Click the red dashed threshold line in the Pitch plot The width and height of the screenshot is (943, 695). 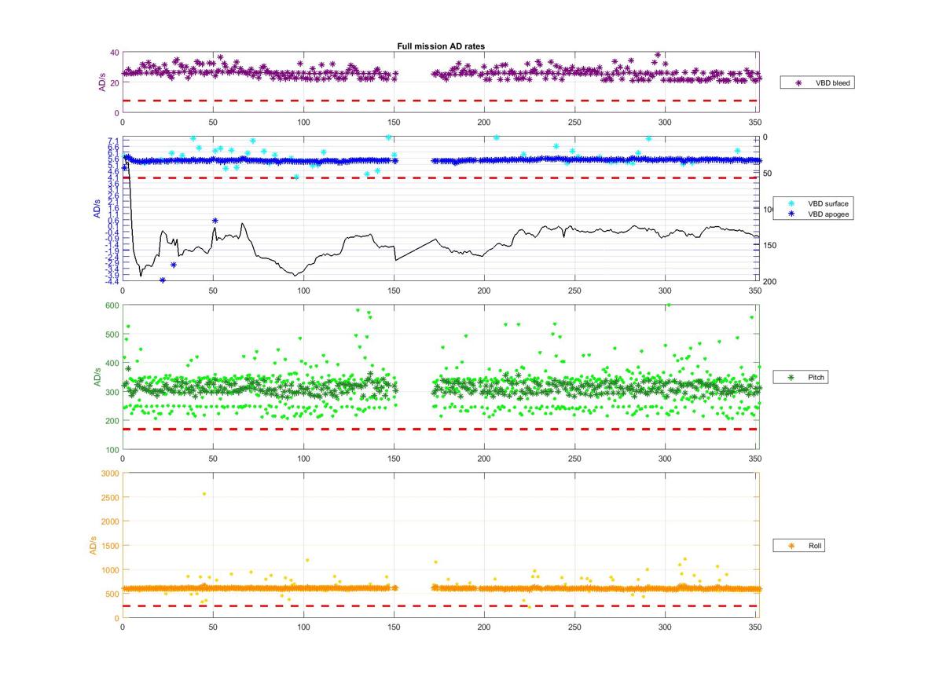[440, 429]
